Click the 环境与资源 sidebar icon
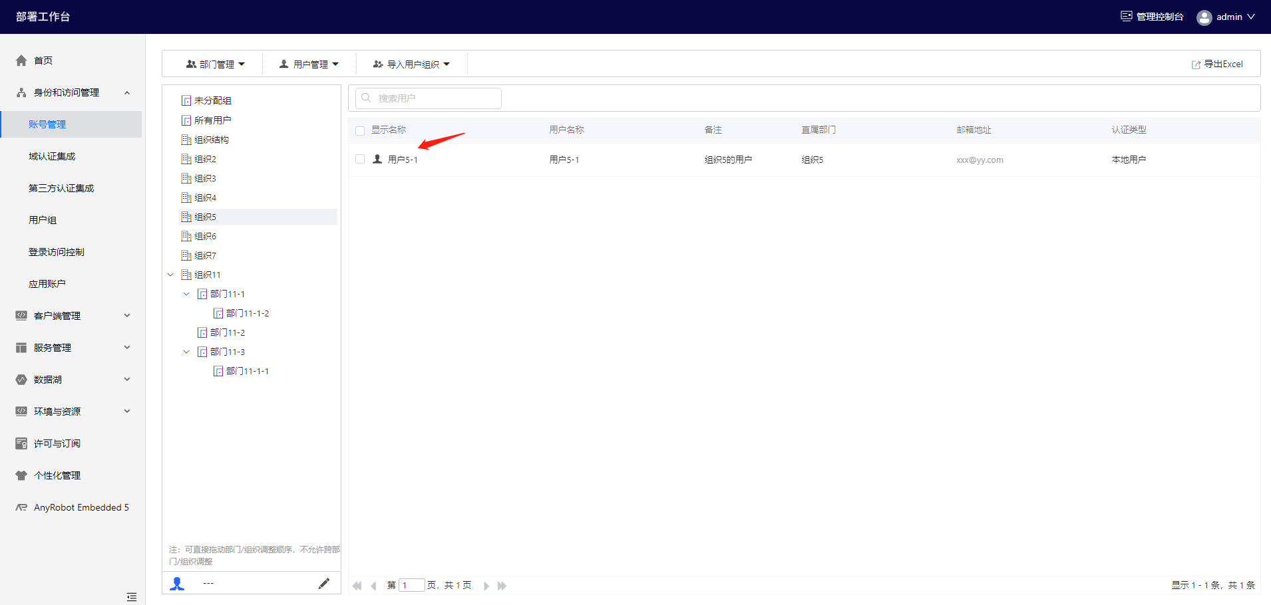 (21, 412)
